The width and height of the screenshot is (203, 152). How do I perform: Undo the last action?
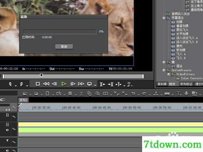pyautogui.click(x=133, y=94)
